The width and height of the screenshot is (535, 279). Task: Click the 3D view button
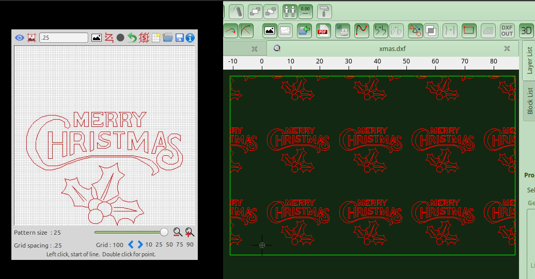click(526, 30)
